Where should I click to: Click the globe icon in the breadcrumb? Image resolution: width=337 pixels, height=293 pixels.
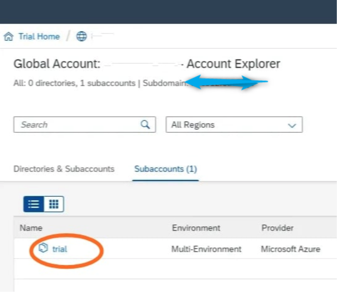tap(82, 36)
